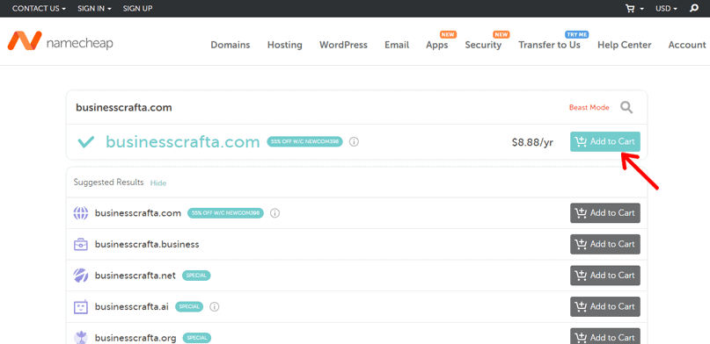Open the Hosting menu
Screen dimensions: 710x344
point(285,45)
